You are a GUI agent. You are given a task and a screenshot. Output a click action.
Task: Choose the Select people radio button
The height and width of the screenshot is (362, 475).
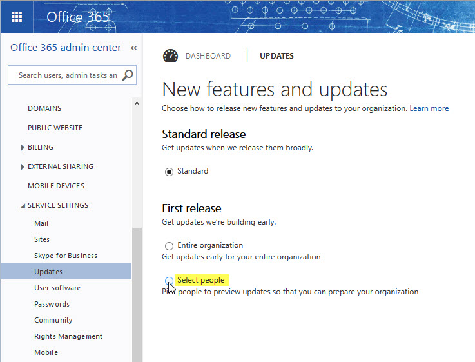tap(169, 281)
